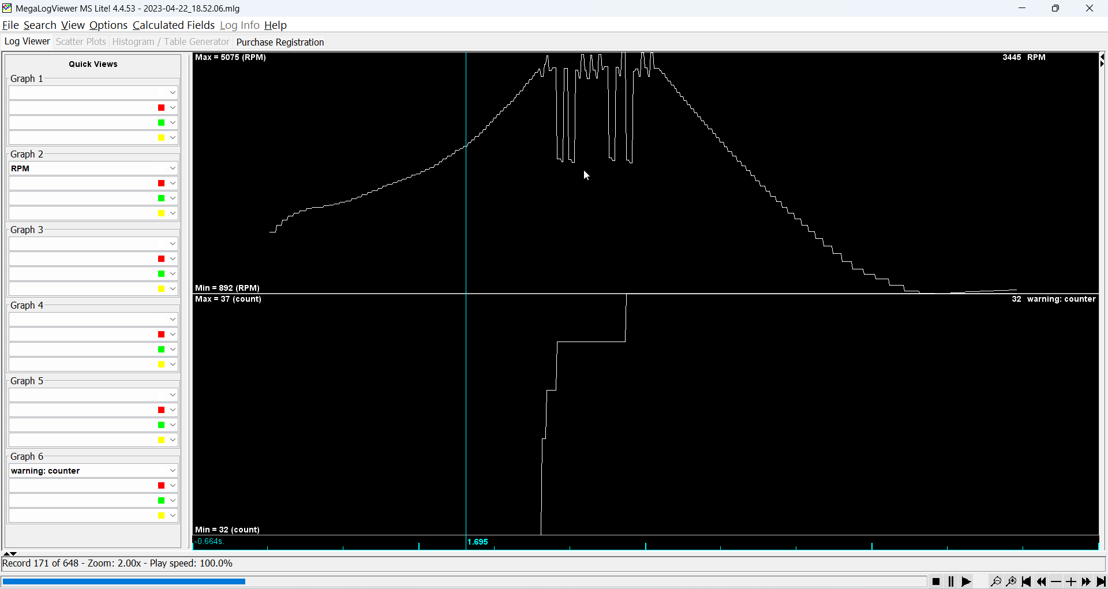Click the 32 warning: counter value readout
The height and width of the screenshot is (589, 1108).
coord(1054,299)
